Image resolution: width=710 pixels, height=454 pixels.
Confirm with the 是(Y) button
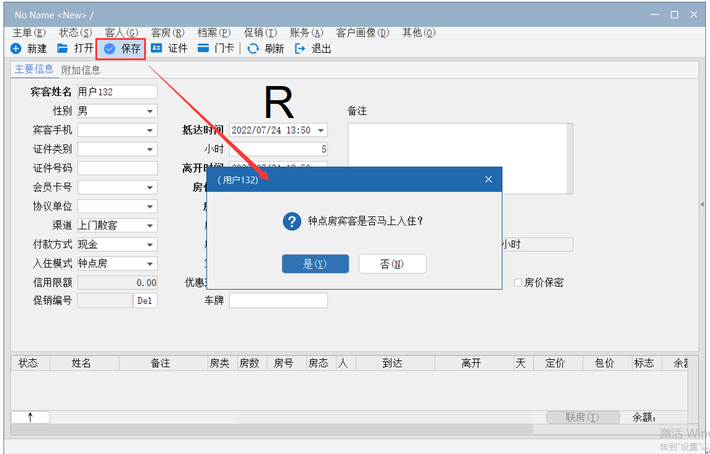tap(315, 264)
